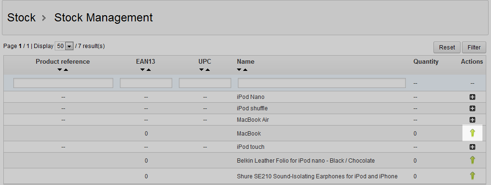
Task: Select the iPod touch name cell
Action: coord(251,147)
